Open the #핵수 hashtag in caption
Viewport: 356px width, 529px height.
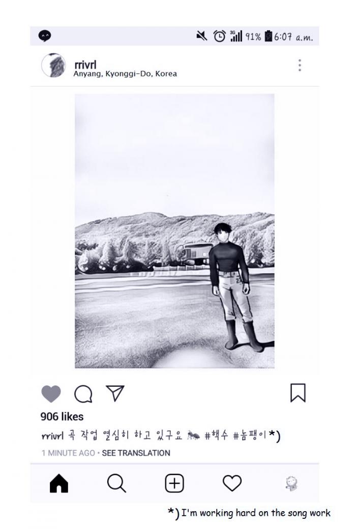point(217,436)
